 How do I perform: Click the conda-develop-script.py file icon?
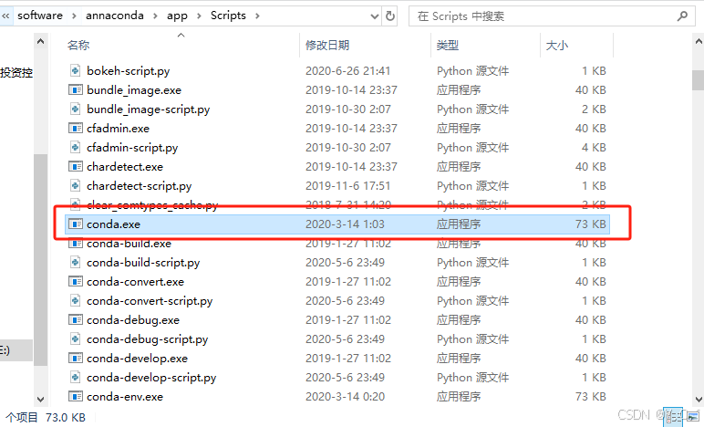(x=76, y=377)
